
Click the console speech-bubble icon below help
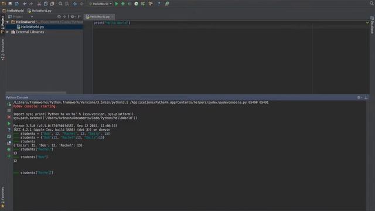[x=9, y=137]
